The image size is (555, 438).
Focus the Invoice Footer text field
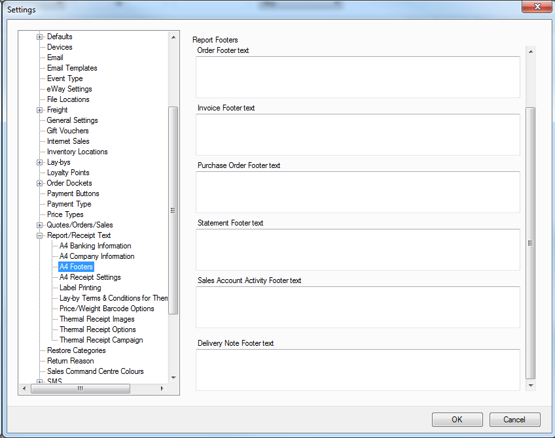click(x=357, y=135)
